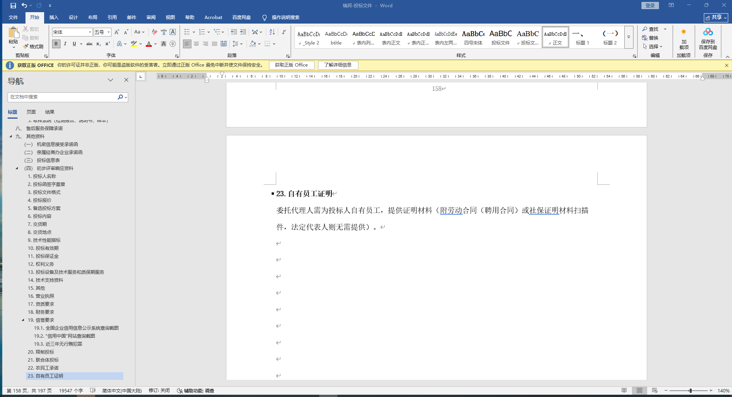
Task: Click the 了解详细信息 button
Action: coord(338,65)
